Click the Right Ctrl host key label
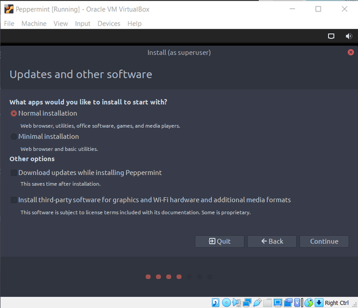 pos(336,303)
